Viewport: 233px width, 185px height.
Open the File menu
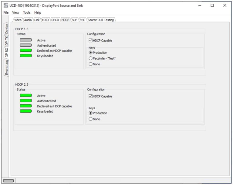[6, 12]
